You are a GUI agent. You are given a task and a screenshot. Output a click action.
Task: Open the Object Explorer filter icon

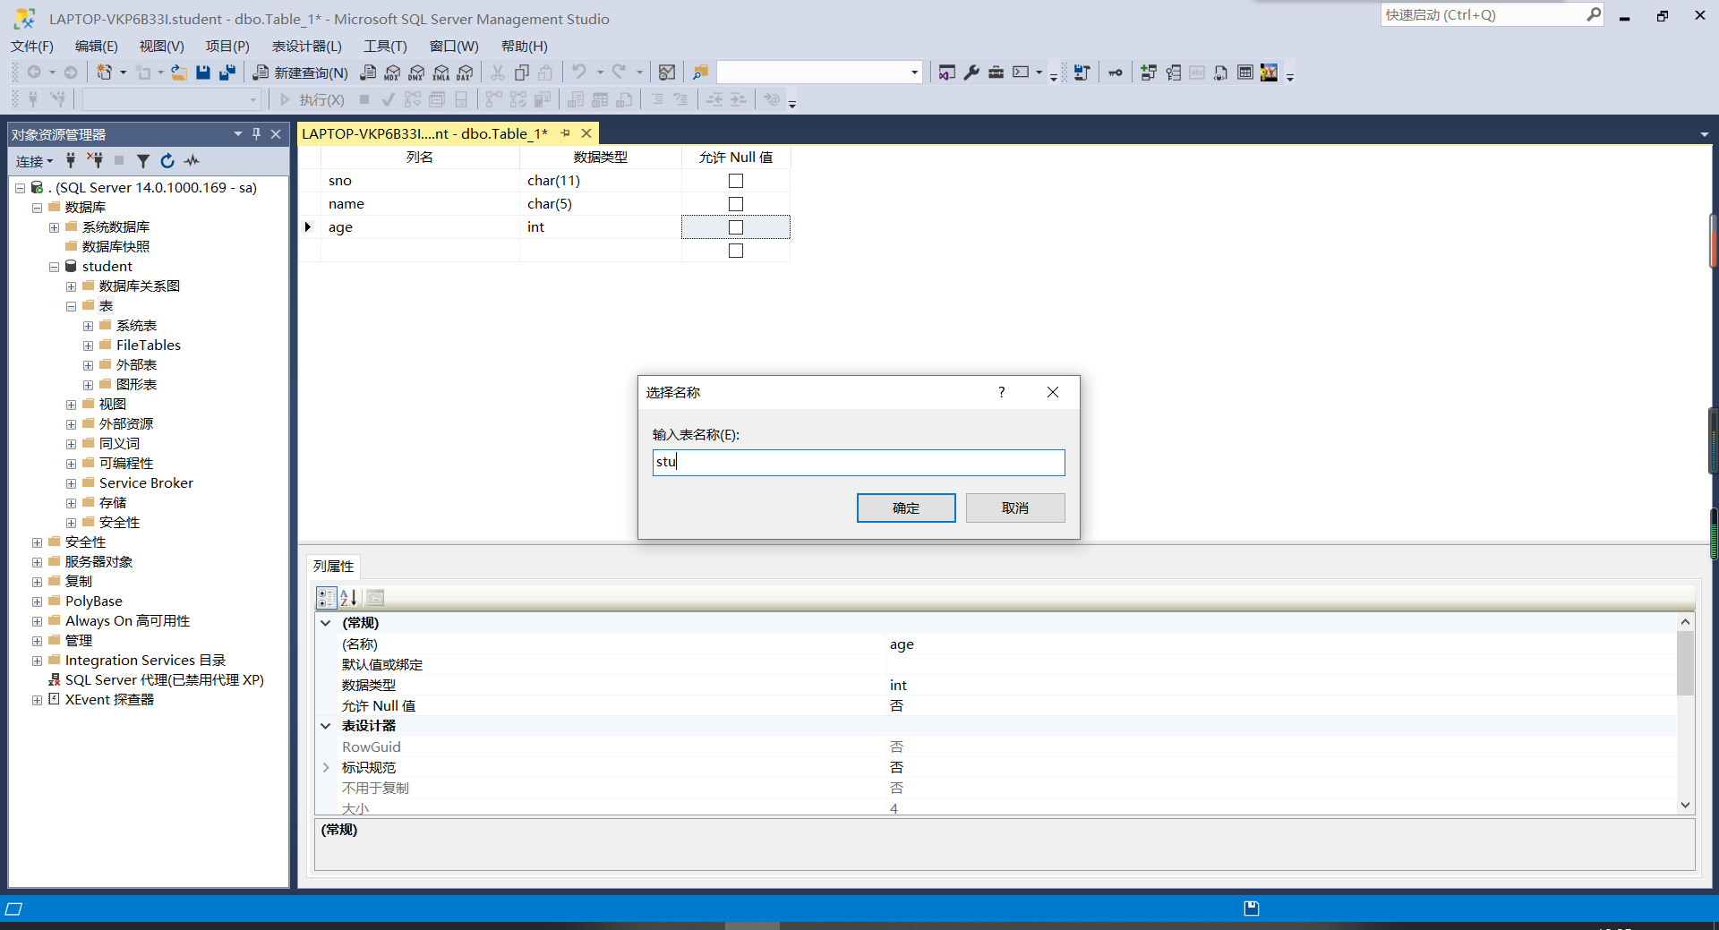pos(143,161)
